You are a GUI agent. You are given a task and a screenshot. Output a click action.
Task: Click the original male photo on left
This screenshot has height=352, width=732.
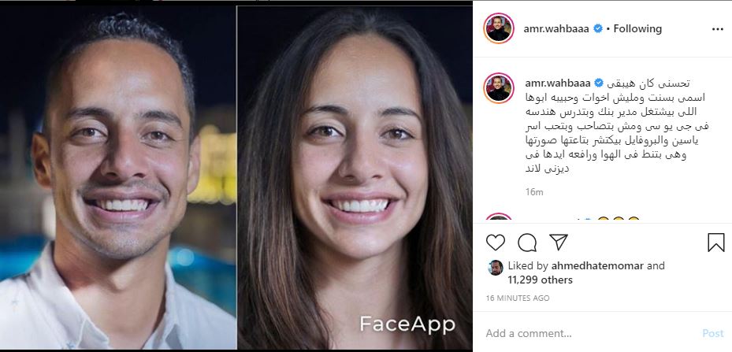pyautogui.click(x=117, y=178)
